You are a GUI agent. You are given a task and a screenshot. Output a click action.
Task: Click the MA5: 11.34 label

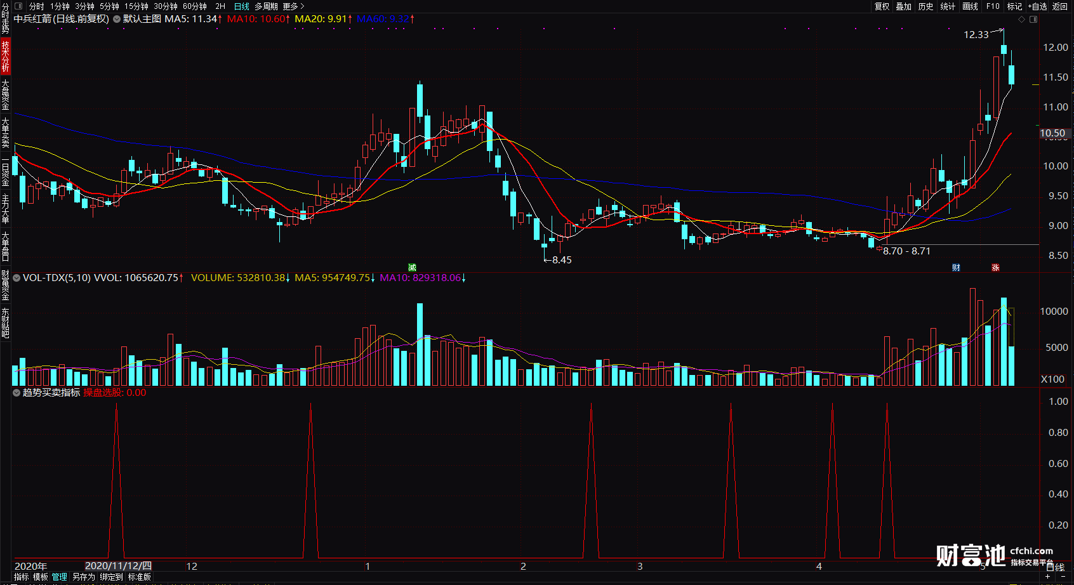point(193,19)
